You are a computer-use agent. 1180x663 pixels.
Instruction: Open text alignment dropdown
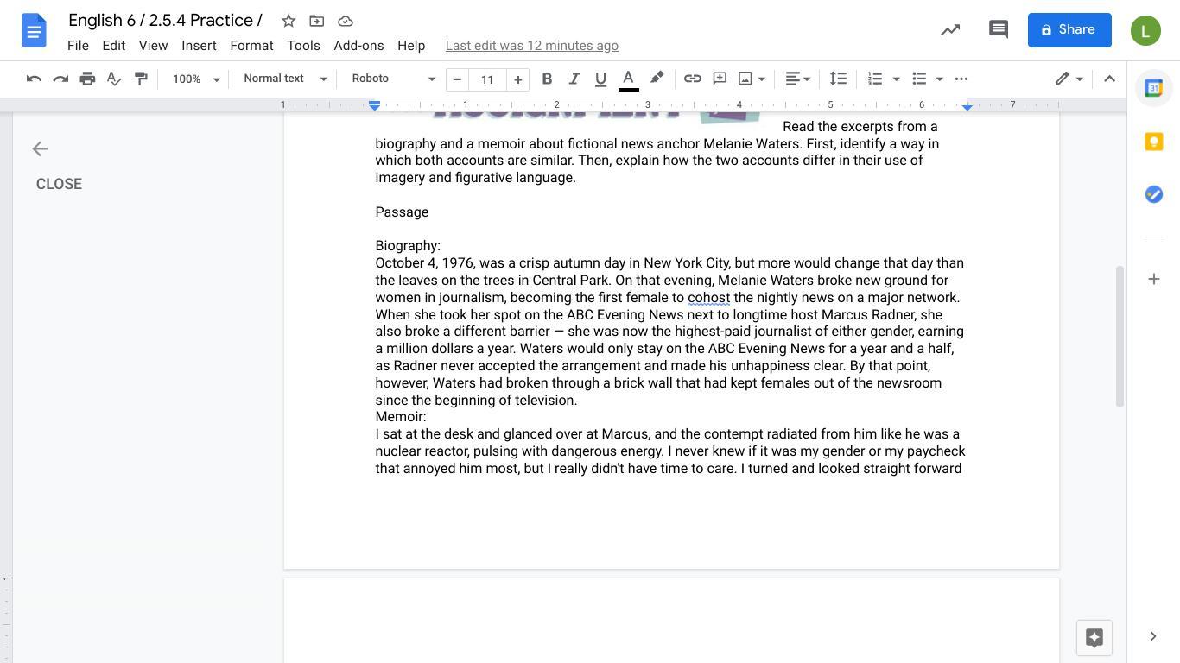pos(797,79)
